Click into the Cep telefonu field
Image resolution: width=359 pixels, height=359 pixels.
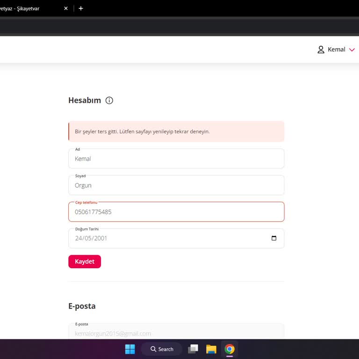(176, 212)
